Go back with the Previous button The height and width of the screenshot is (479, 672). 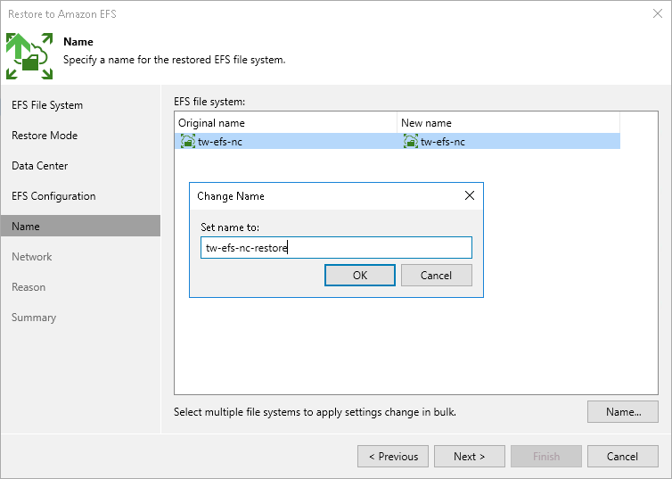point(392,457)
